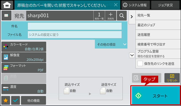Select 送信履歴 sending history
The width and height of the screenshot is (181, 106).
[x=158, y=35]
